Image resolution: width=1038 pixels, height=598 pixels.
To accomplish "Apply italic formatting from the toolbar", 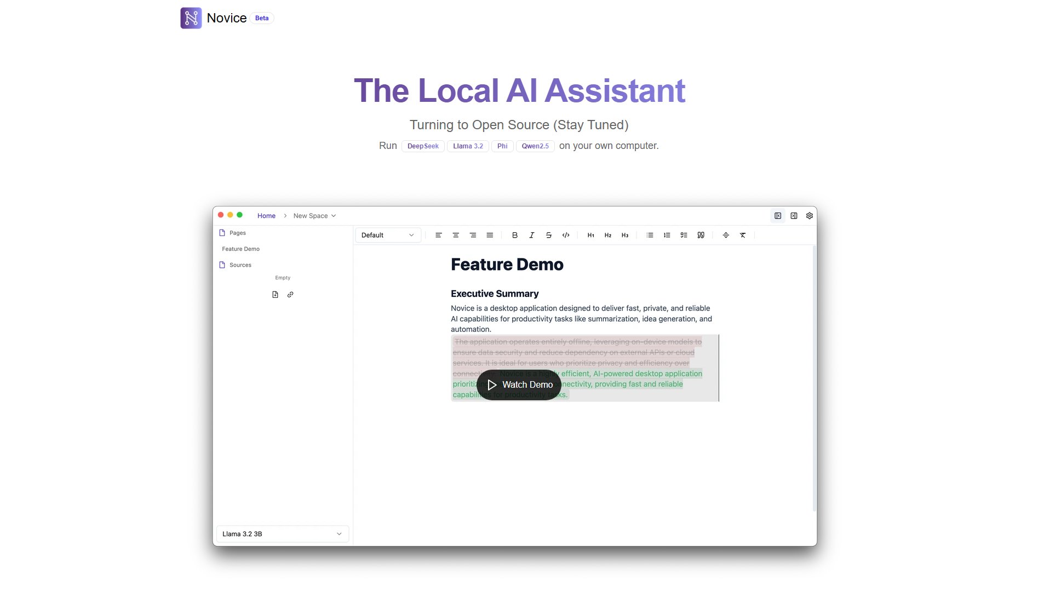I will coord(531,235).
